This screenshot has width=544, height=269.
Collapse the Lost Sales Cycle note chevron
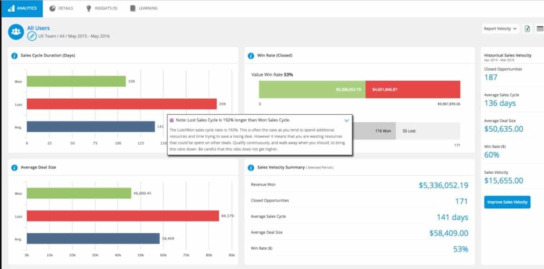coord(346,120)
